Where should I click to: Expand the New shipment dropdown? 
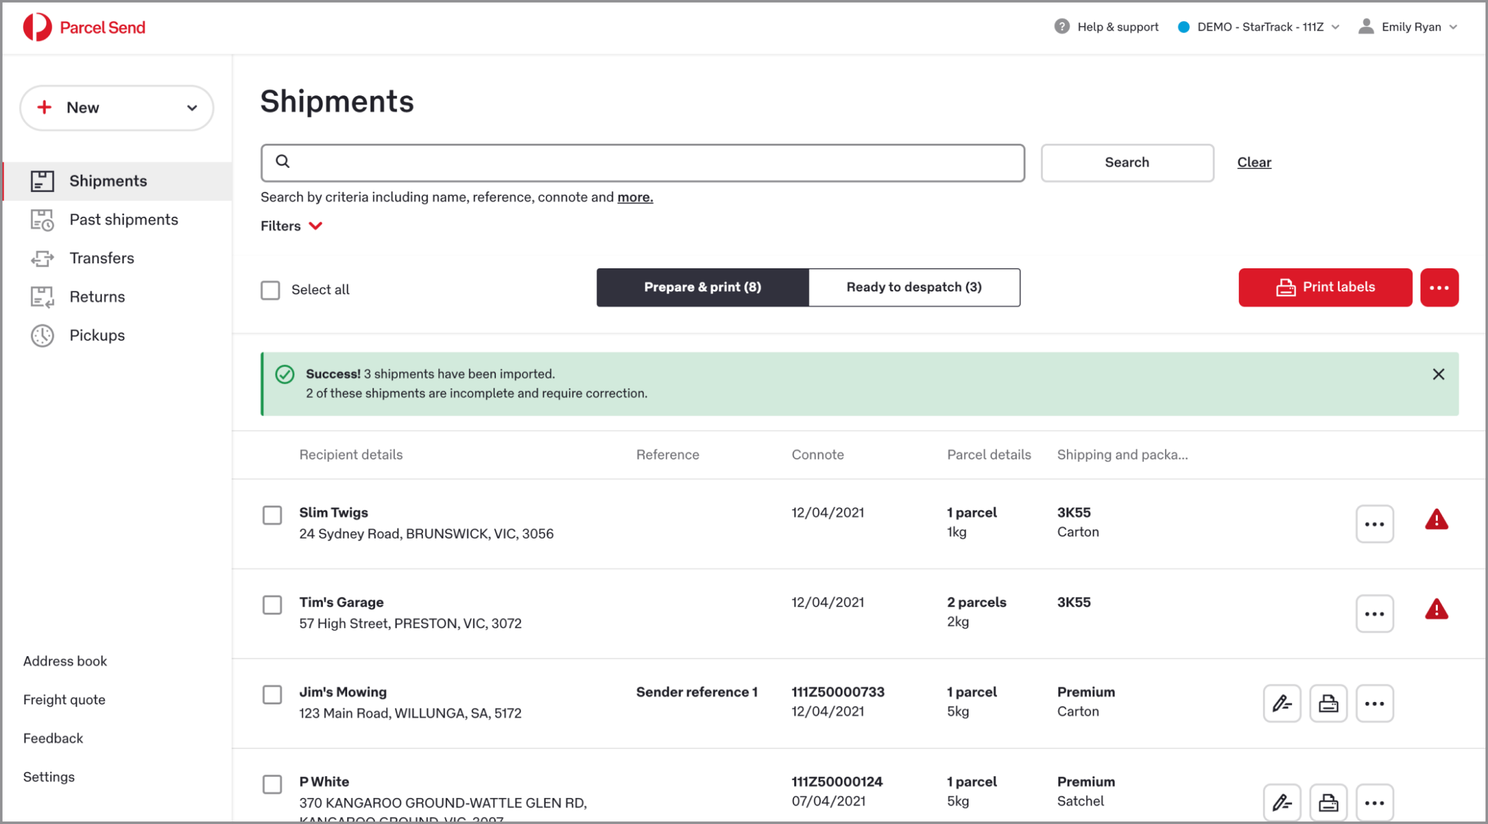pos(191,107)
